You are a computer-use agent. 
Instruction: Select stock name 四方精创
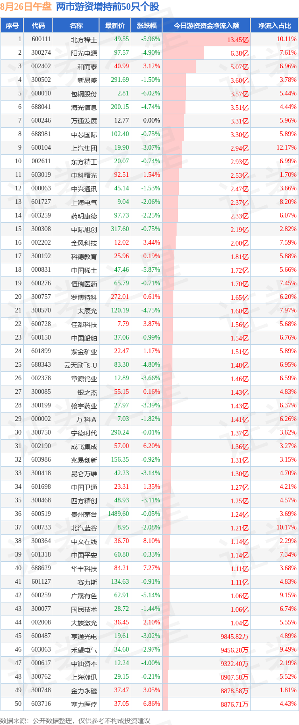tap(84, 500)
